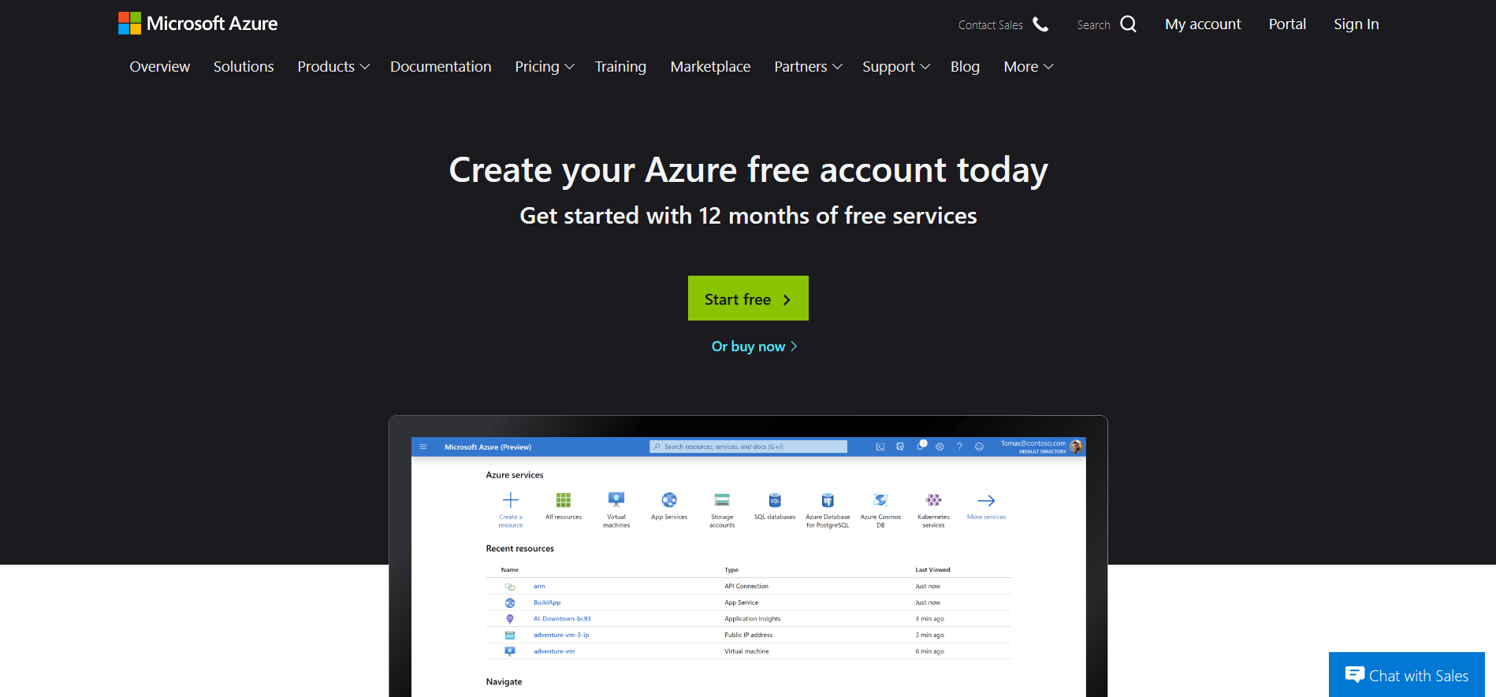
Task: Click the Name column header
Action: (x=510, y=570)
